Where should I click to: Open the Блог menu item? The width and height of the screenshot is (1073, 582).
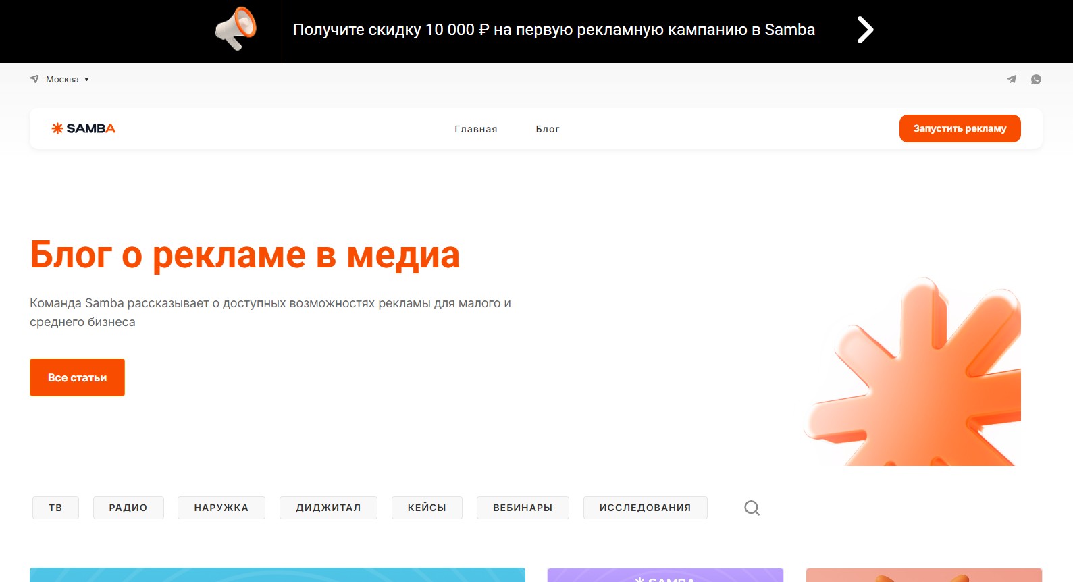[548, 129]
